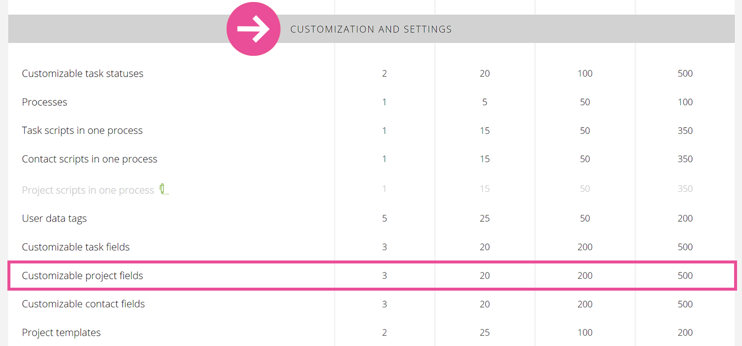The image size is (742, 346).
Task: Click value 25 in Project templates row
Action: [x=485, y=333]
